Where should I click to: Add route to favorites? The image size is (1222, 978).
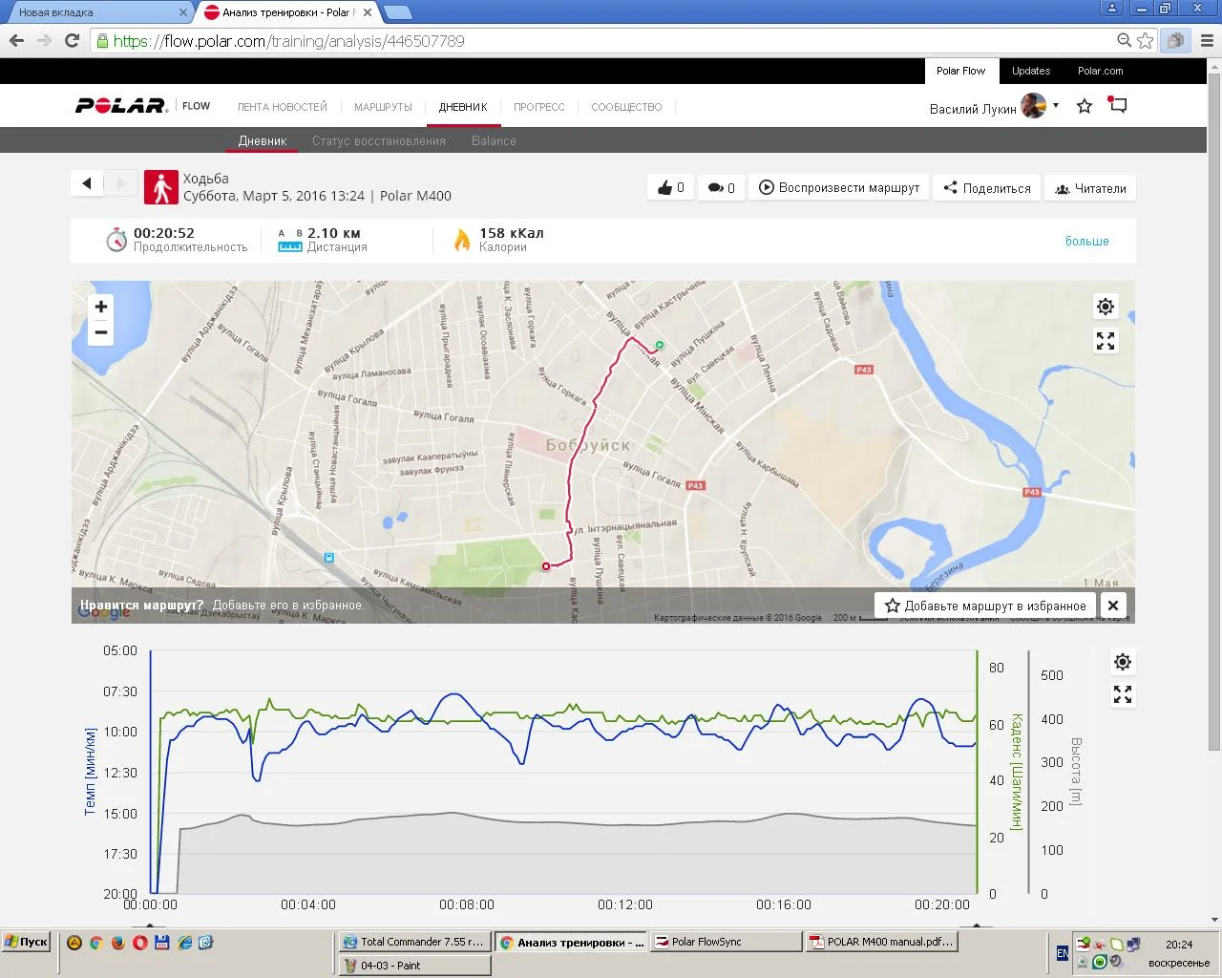(x=985, y=606)
